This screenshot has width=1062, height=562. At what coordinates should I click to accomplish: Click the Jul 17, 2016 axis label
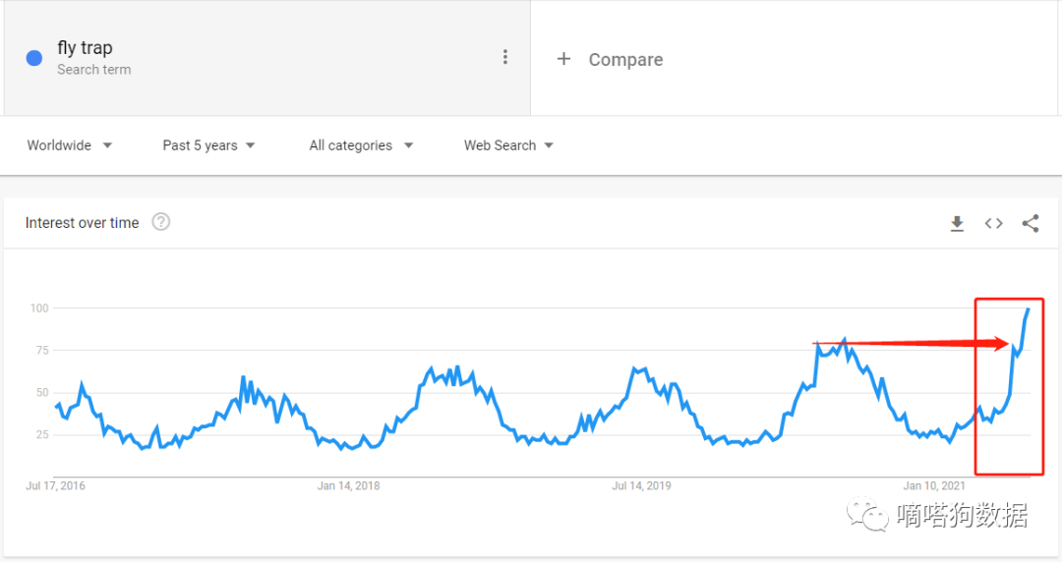(56, 485)
